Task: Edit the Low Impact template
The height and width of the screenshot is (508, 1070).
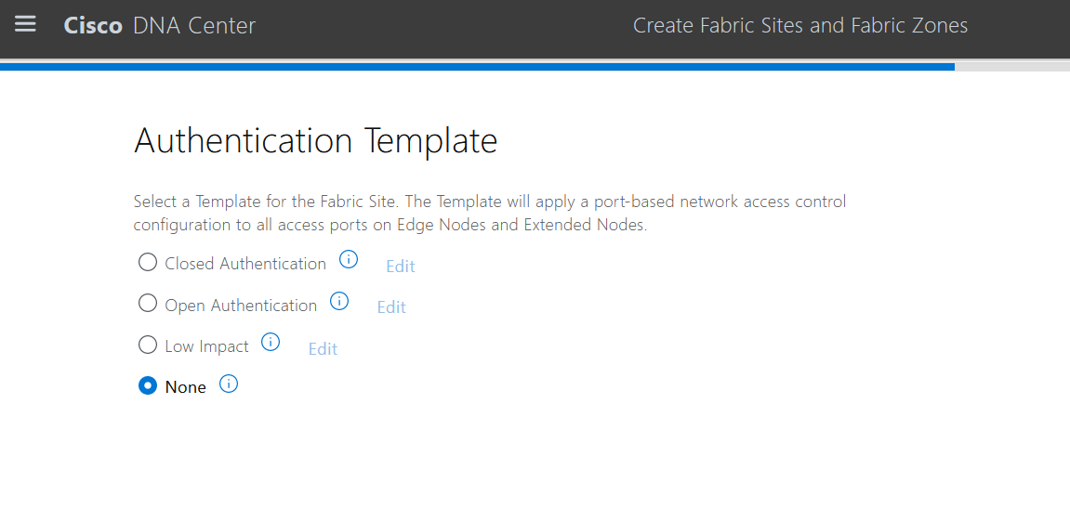Action: pos(323,349)
